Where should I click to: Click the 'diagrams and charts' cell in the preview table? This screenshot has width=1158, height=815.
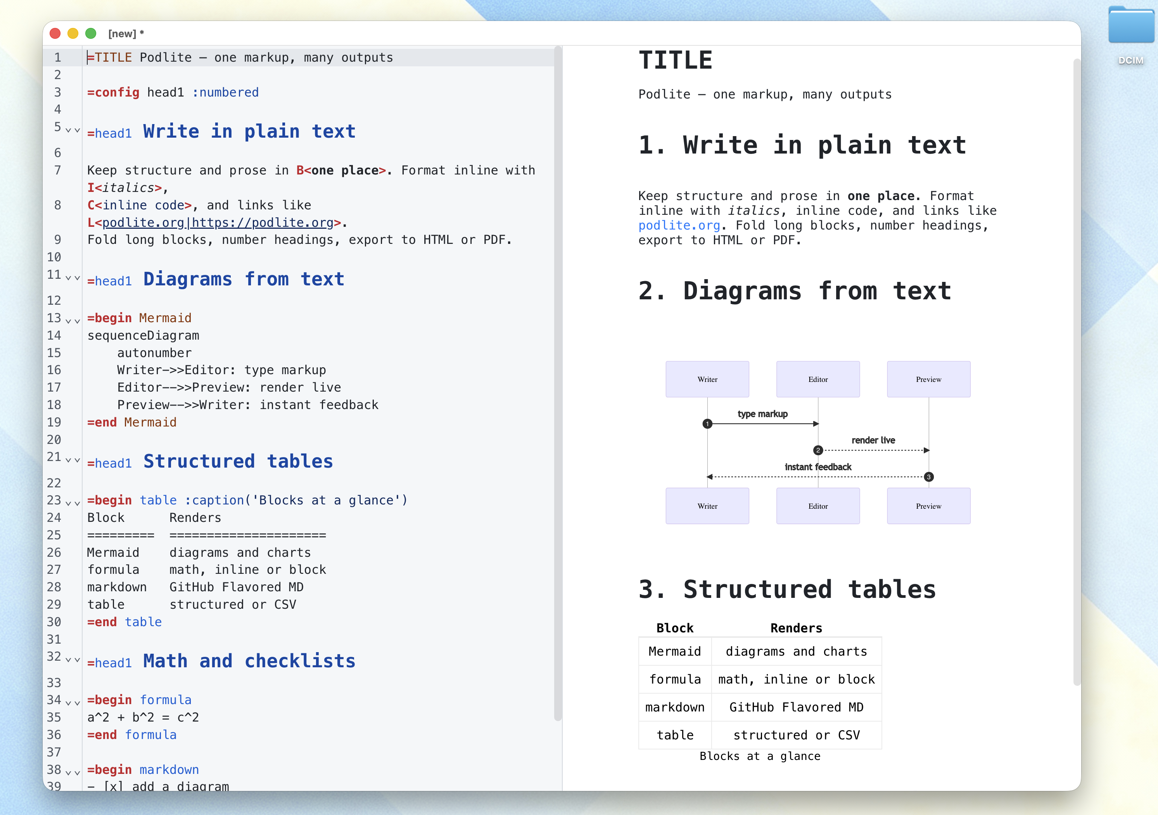797,652
